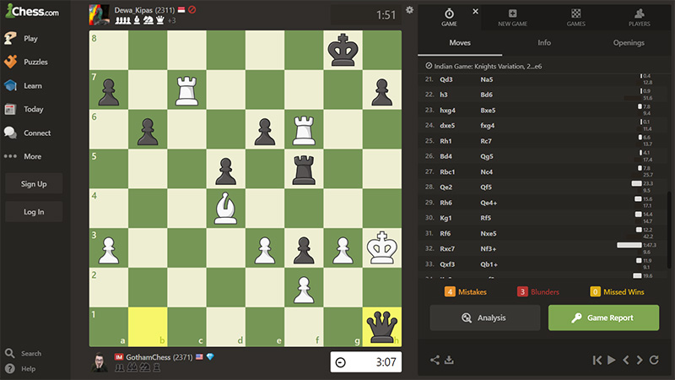
Task: Select move 25... Rc7
Action: coord(486,141)
